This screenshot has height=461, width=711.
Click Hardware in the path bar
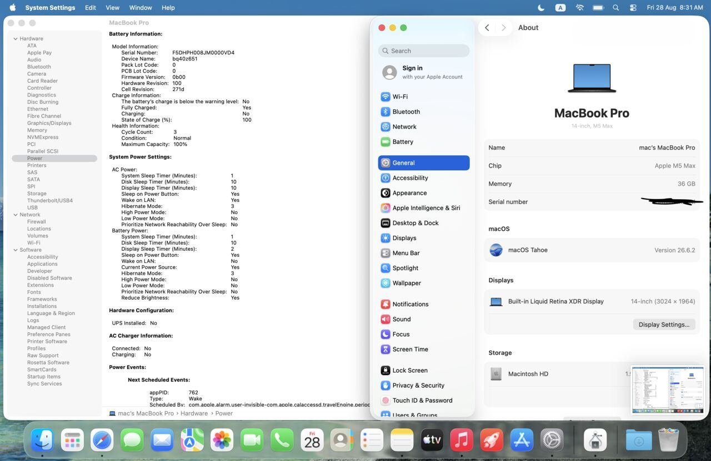[x=194, y=413]
